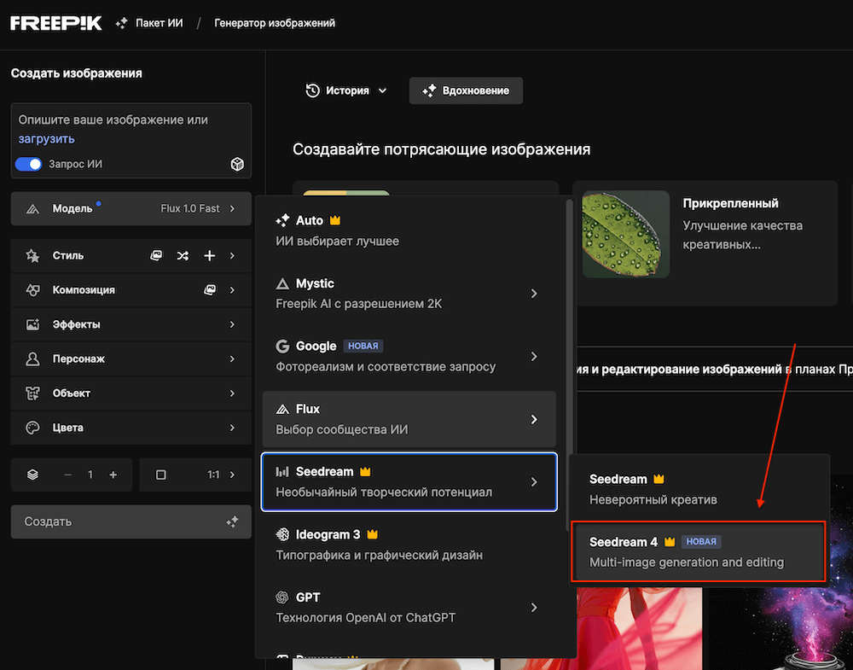Click the Эффекты image icon

point(32,324)
